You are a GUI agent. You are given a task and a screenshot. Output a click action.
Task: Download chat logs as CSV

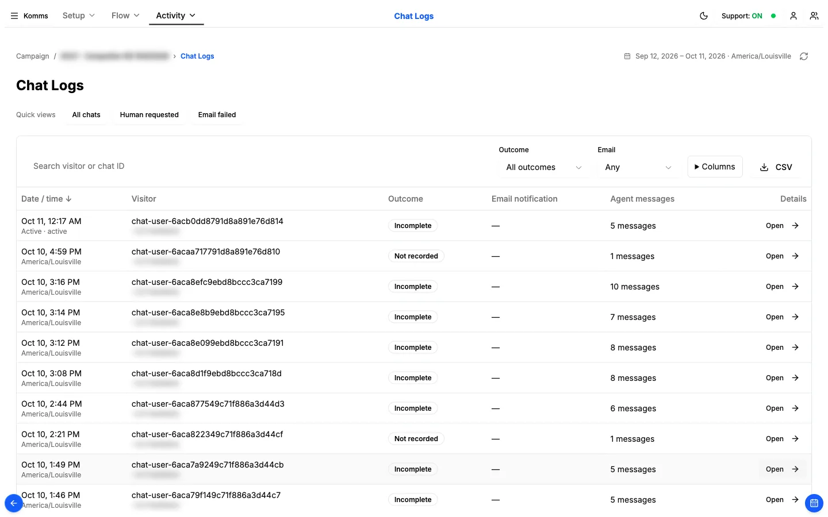[776, 167]
